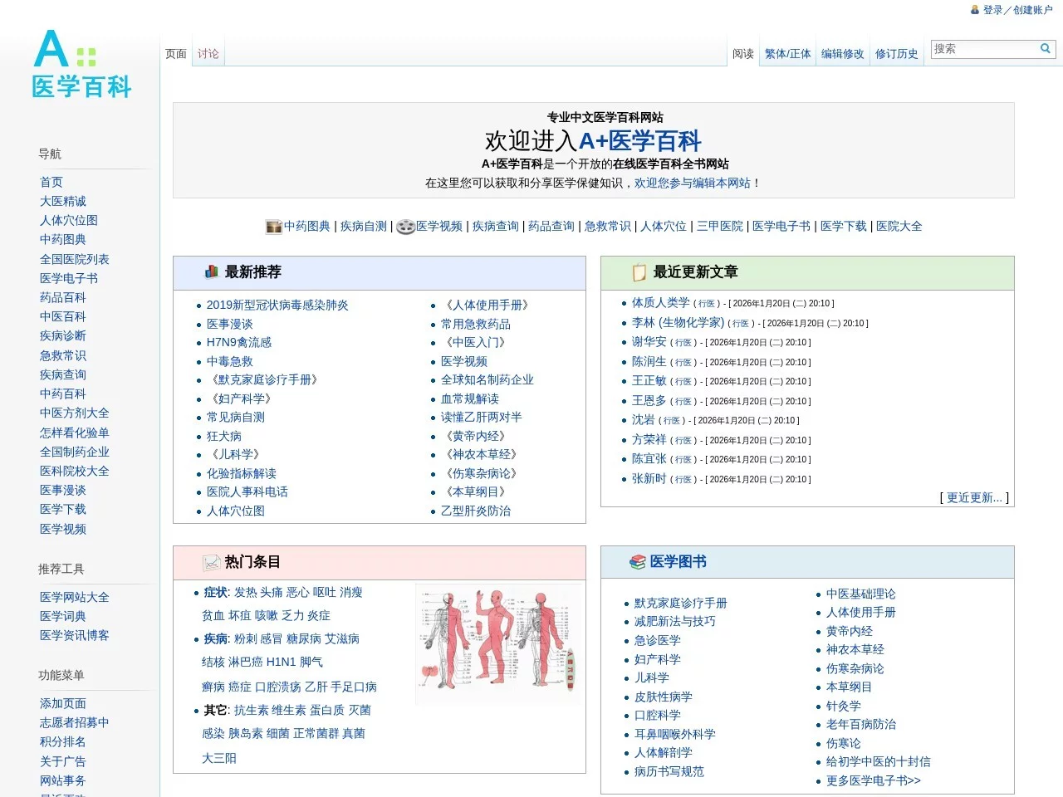Click the person icon next to 登录
This screenshot has width=1063, height=797.
click(x=975, y=11)
